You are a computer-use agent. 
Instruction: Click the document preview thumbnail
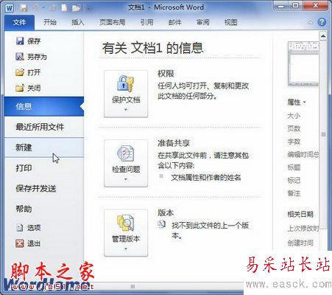[x=303, y=64]
